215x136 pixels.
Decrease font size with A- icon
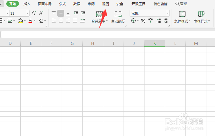click(x=41, y=13)
